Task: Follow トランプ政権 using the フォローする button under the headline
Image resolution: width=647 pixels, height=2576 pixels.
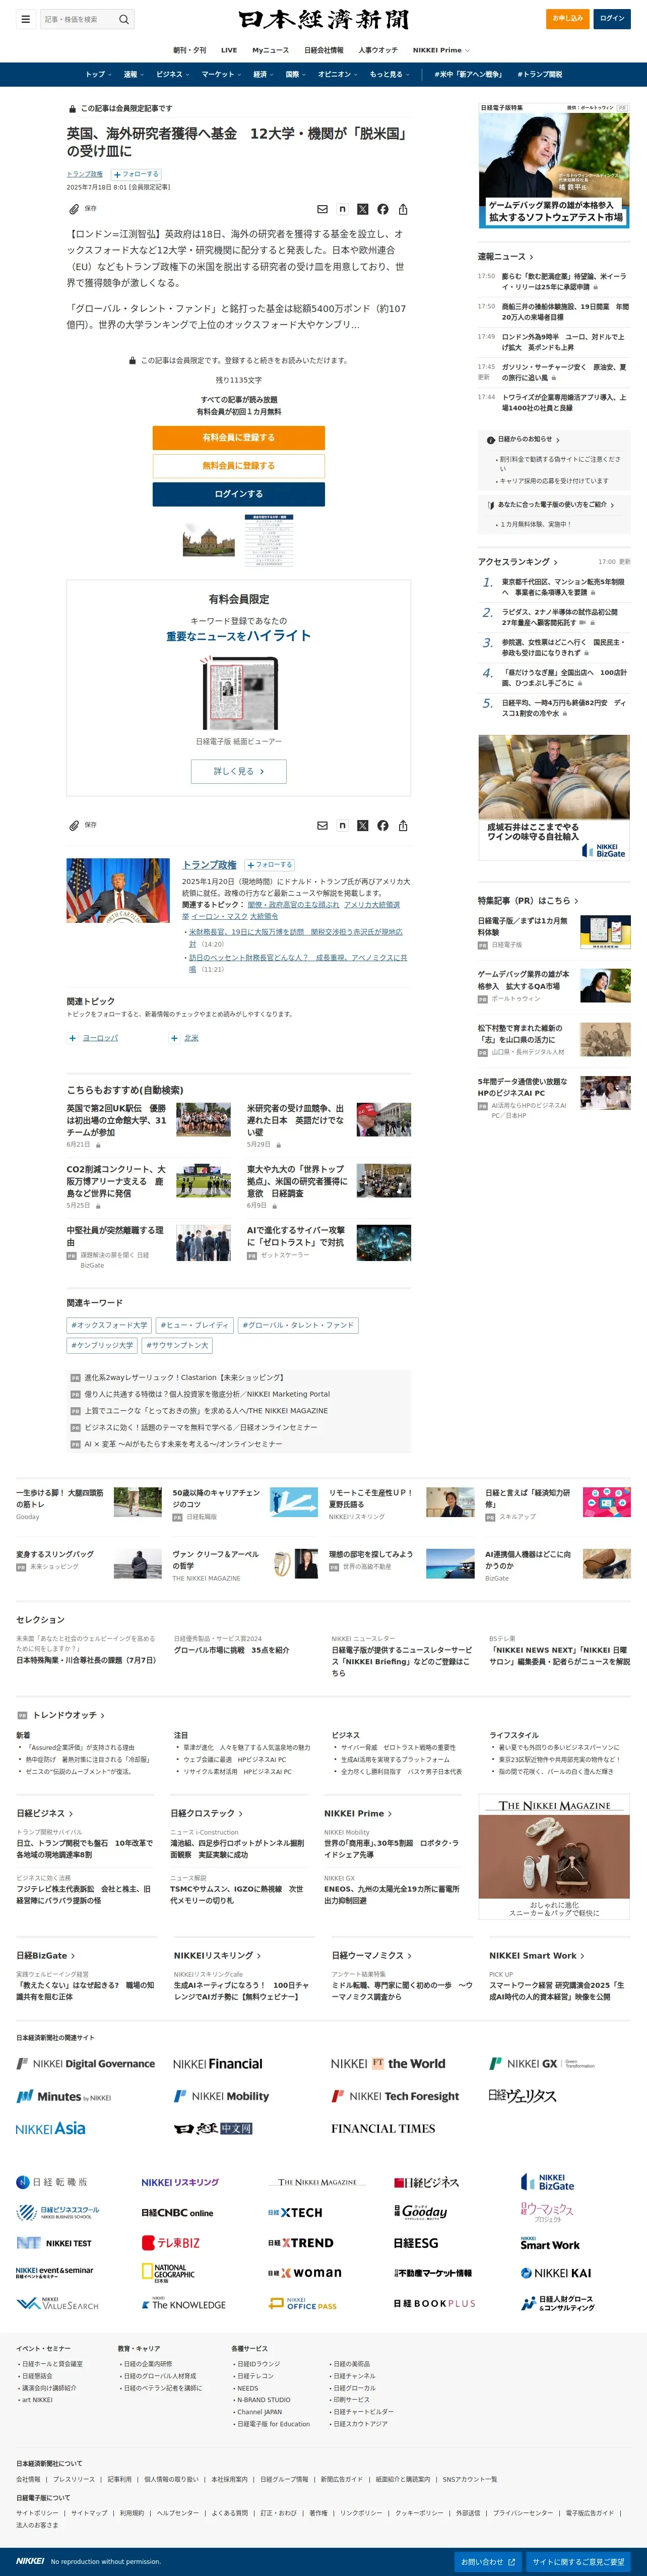Action: (137, 174)
